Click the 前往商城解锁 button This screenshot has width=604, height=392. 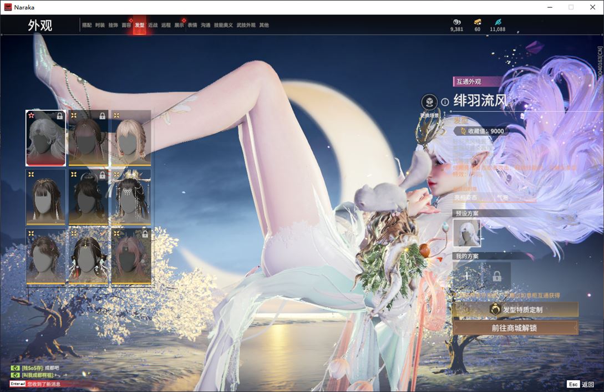(515, 328)
